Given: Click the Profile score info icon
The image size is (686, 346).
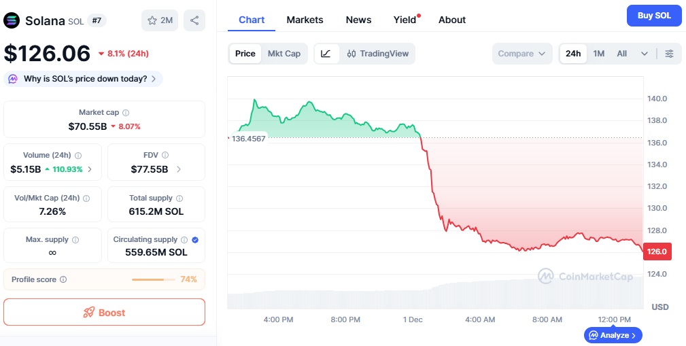Looking at the screenshot, I should coord(63,279).
